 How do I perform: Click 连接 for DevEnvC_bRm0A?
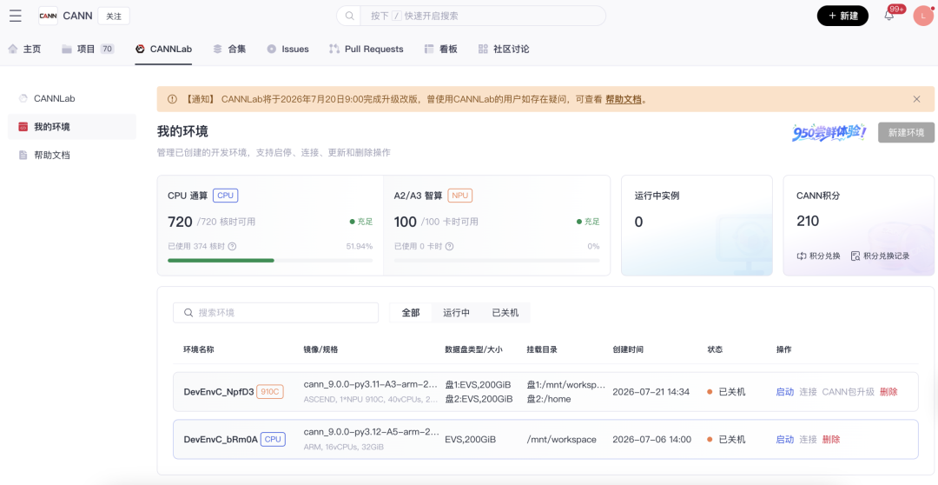point(809,440)
